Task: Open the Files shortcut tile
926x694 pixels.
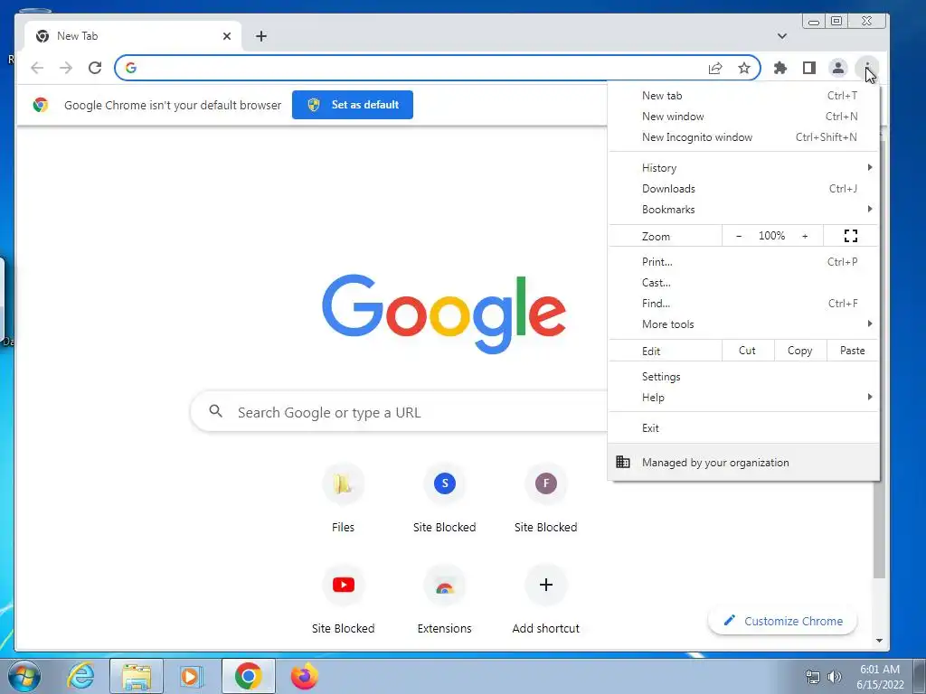Action: (x=343, y=499)
